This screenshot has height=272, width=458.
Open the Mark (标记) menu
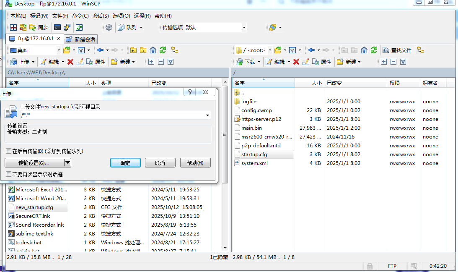coord(39,16)
